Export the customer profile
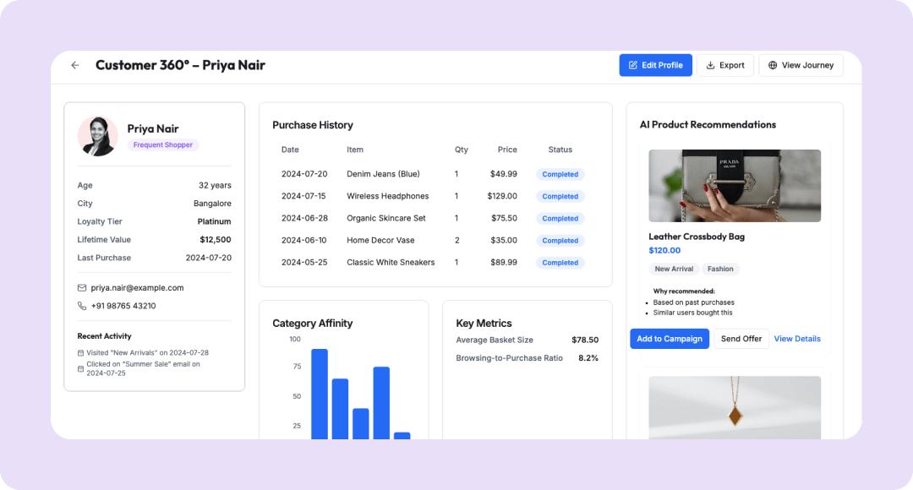 (724, 65)
